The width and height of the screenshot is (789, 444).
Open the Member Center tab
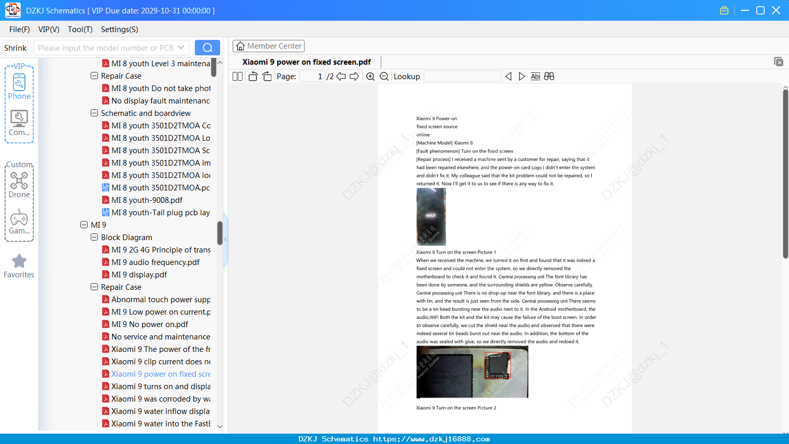[268, 46]
